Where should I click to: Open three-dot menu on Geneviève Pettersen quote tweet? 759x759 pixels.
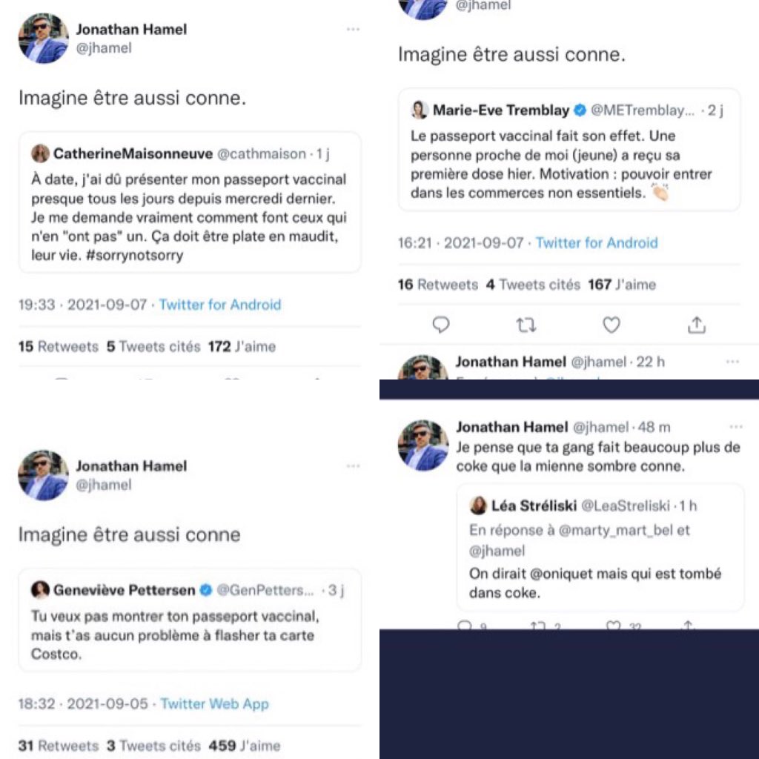point(353,466)
